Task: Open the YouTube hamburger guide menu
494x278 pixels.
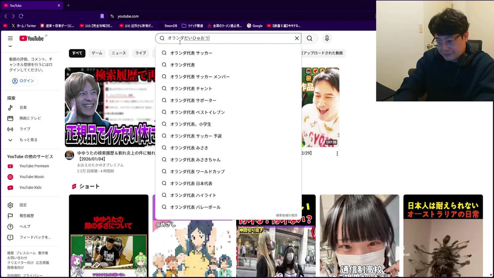Action: click(10, 38)
